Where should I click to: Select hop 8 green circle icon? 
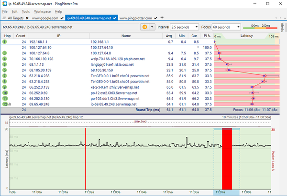pyautogui.click(x=5, y=82)
